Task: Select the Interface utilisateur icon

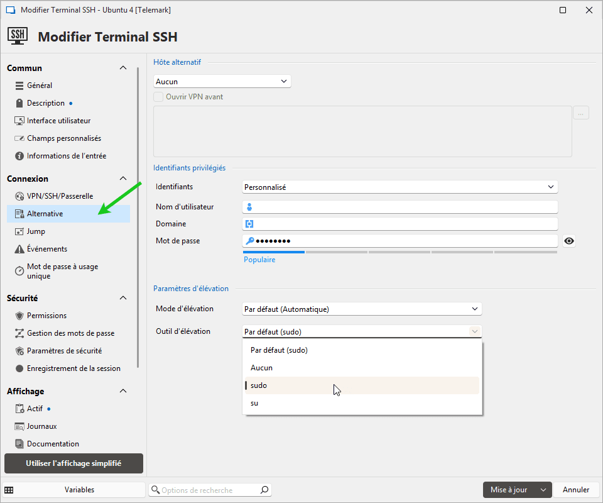Action: tap(19, 121)
